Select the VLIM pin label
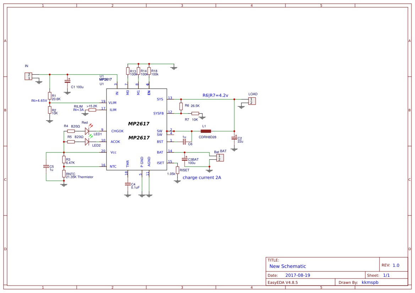 pyautogui.click(x=112, y=103)
